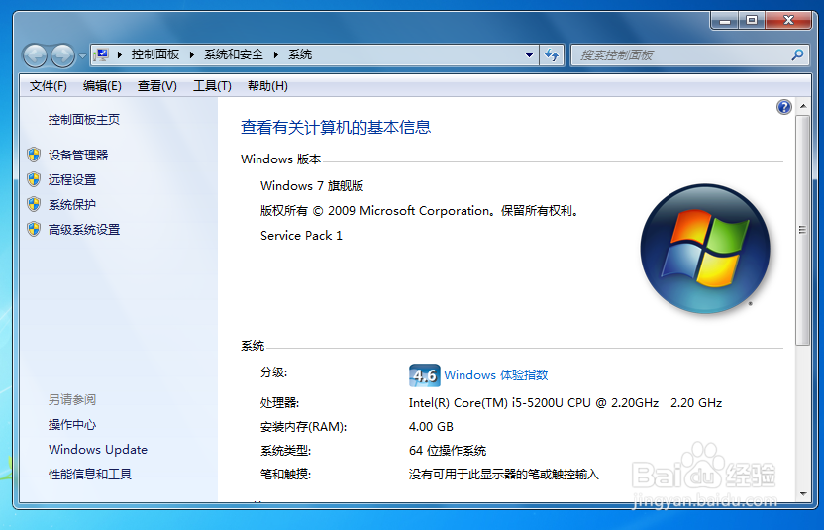Click the Forward navigation arrow button

pos(62,55)
